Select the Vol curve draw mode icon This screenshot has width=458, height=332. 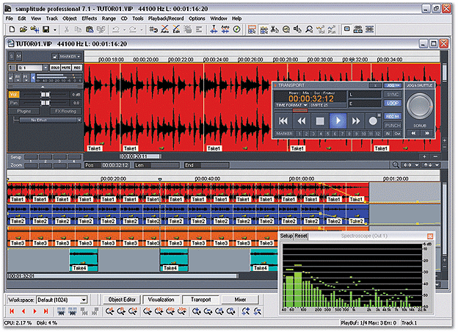click(321, 29)
